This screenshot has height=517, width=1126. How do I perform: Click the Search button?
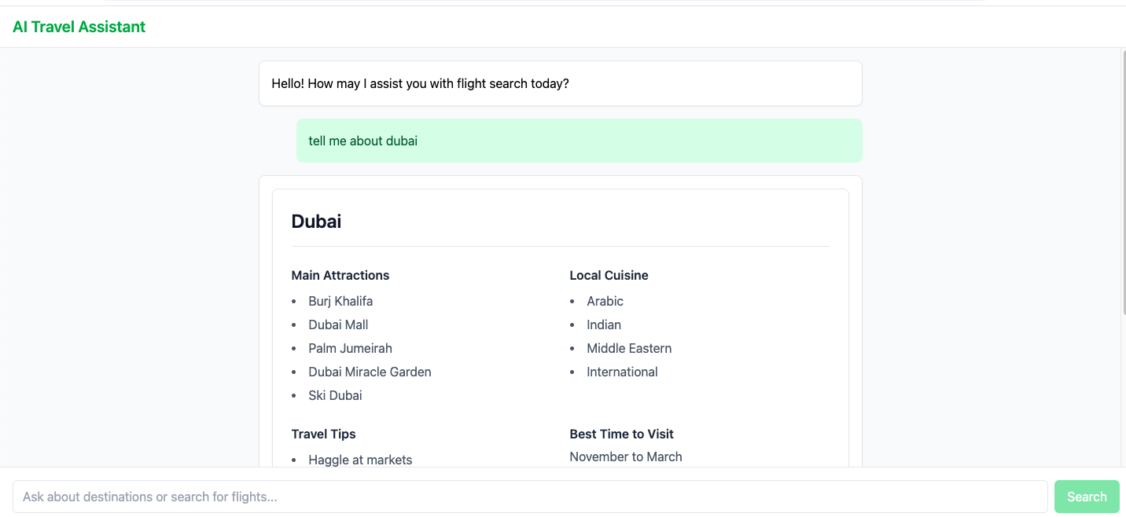click(1087, 497)
